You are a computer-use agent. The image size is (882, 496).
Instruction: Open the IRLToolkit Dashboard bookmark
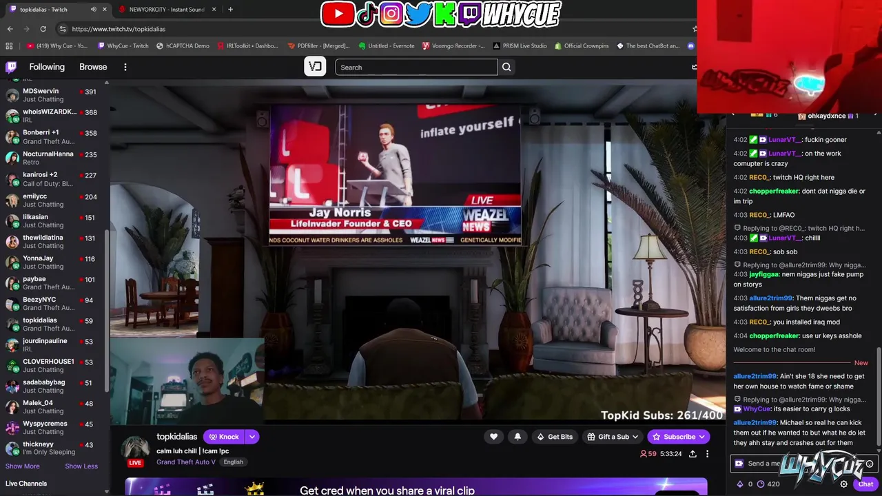coord(247,45)
